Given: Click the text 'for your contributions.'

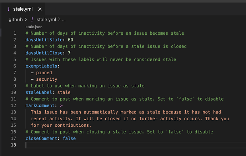Looking at the screenshot, I should 61,125.
